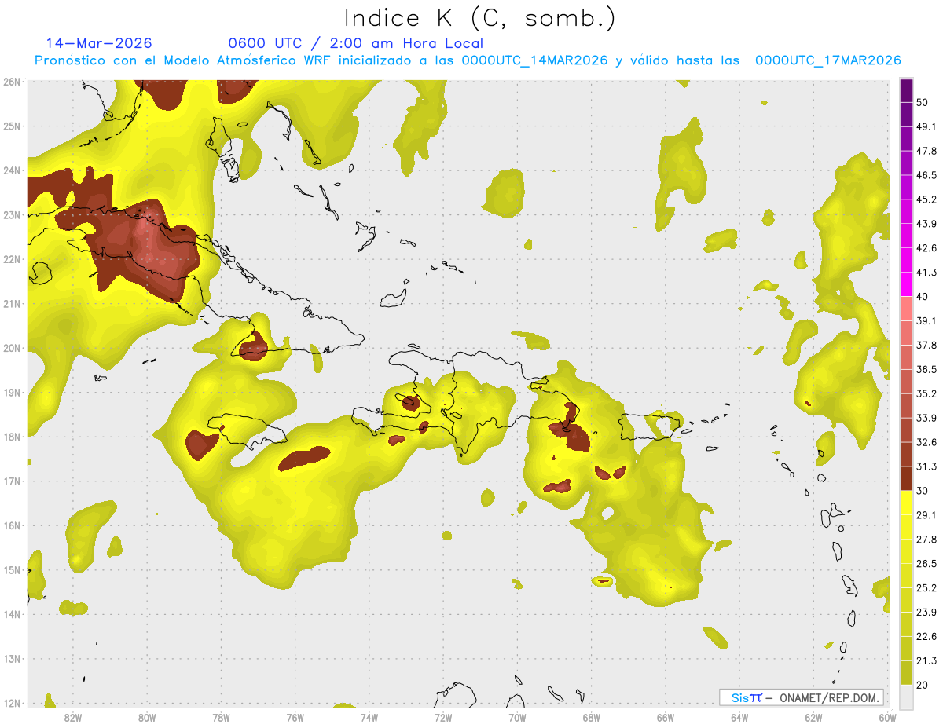
Task: Click the "26N" latitude label
Action: (12, 82)
